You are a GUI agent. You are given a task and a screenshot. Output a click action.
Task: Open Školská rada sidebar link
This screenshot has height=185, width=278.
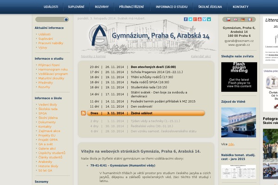coord(48,109)
